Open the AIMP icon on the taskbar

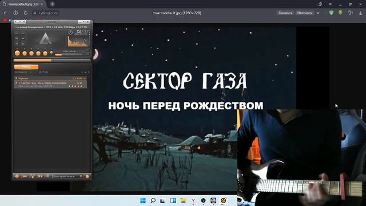click(224, 200)
